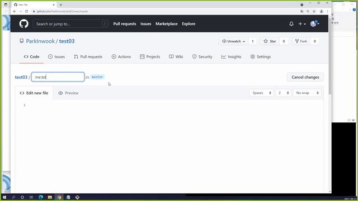Image resolution: width=358 pixels, height=201 pixels.
Task: Open the browser profile icon
Action: tap(321, 11)
